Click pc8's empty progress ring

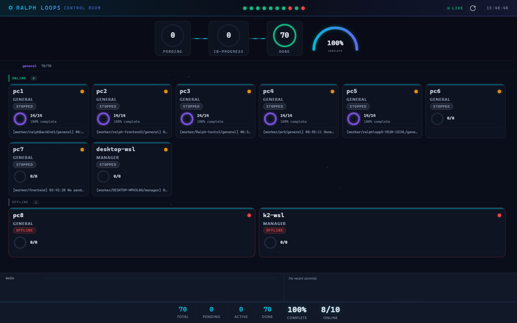(20, 243)
